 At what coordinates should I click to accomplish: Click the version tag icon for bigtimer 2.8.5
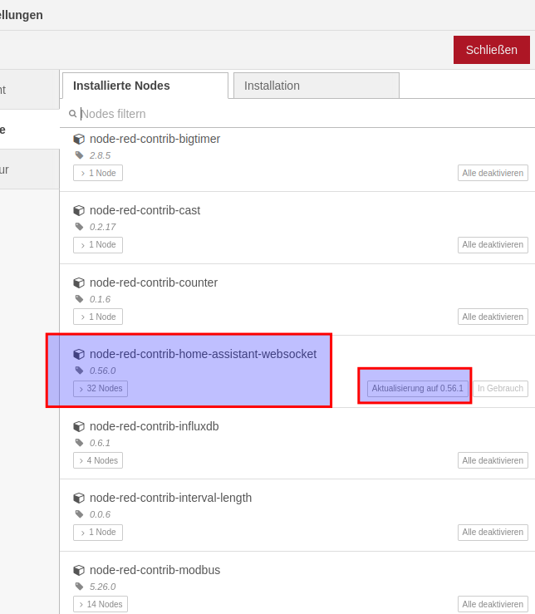80,155
